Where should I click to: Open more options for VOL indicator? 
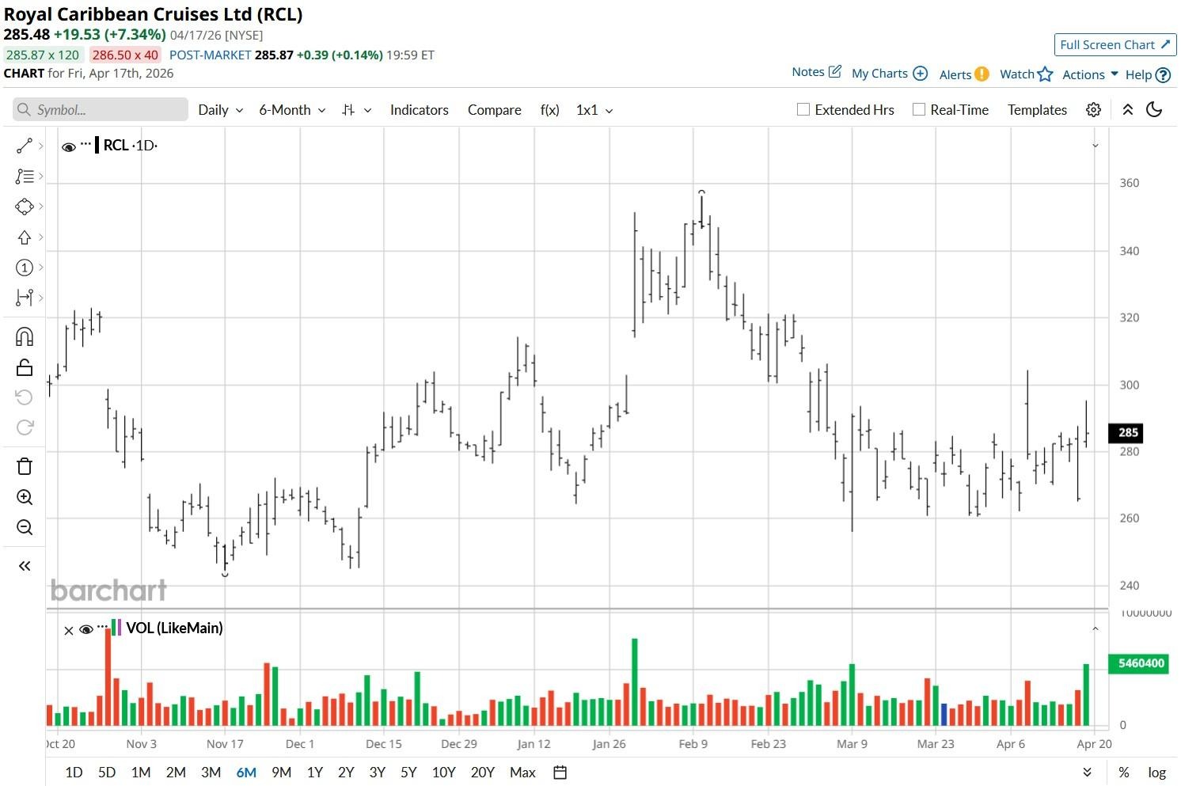pos(102,628)
